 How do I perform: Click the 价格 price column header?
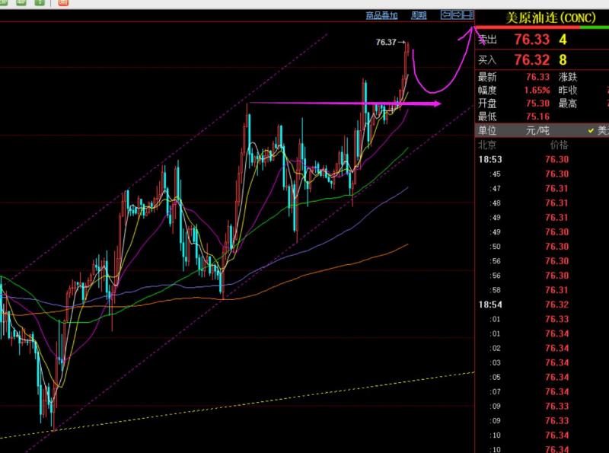(559, 145)
